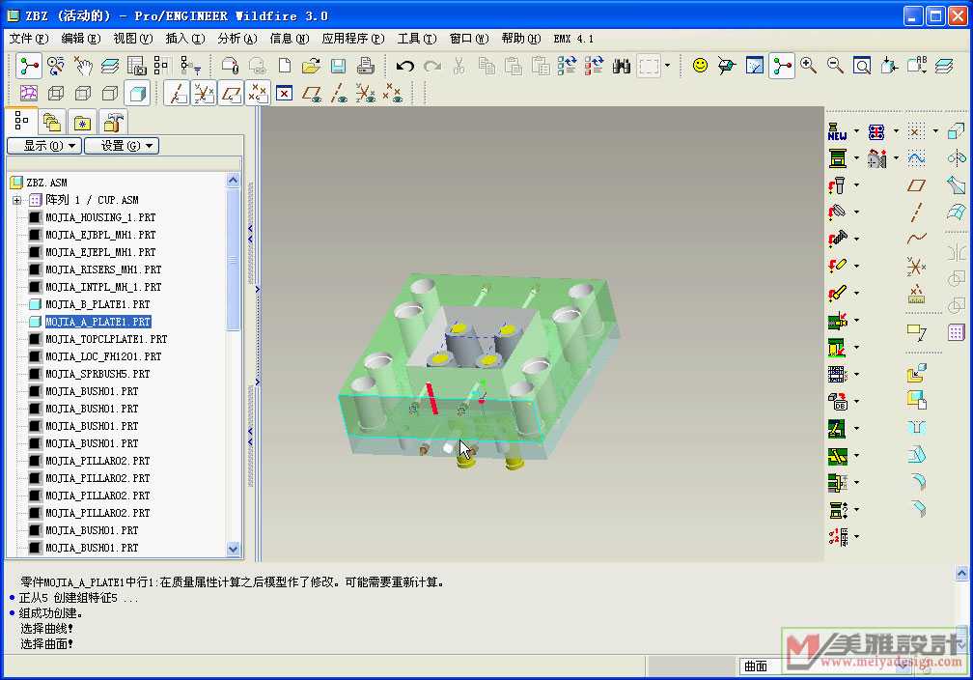Select MOJIA_HOUSING_1.PRT in the tree
Viewport: 973px width, 680px height.
tap(100, 217)
